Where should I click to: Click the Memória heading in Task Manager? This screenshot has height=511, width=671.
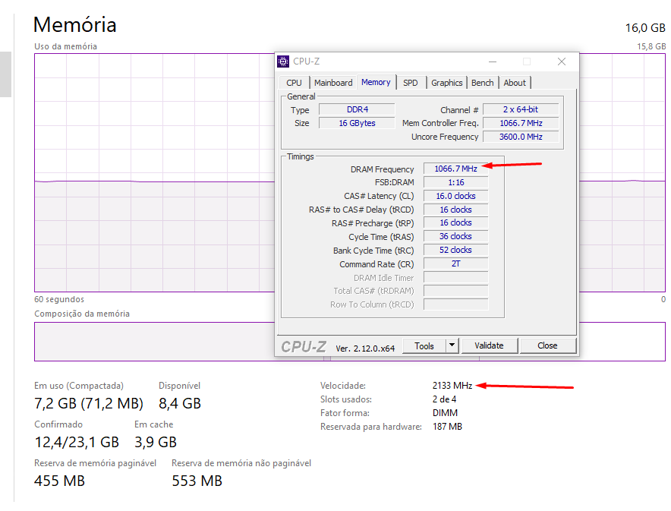[x=75, y=25]
